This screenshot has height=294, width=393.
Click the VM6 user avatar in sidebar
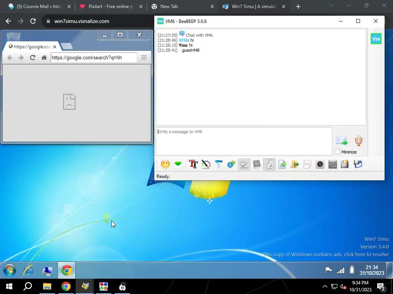point(376,39)
